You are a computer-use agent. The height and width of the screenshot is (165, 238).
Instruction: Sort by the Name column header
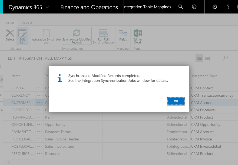pos(16,76)
